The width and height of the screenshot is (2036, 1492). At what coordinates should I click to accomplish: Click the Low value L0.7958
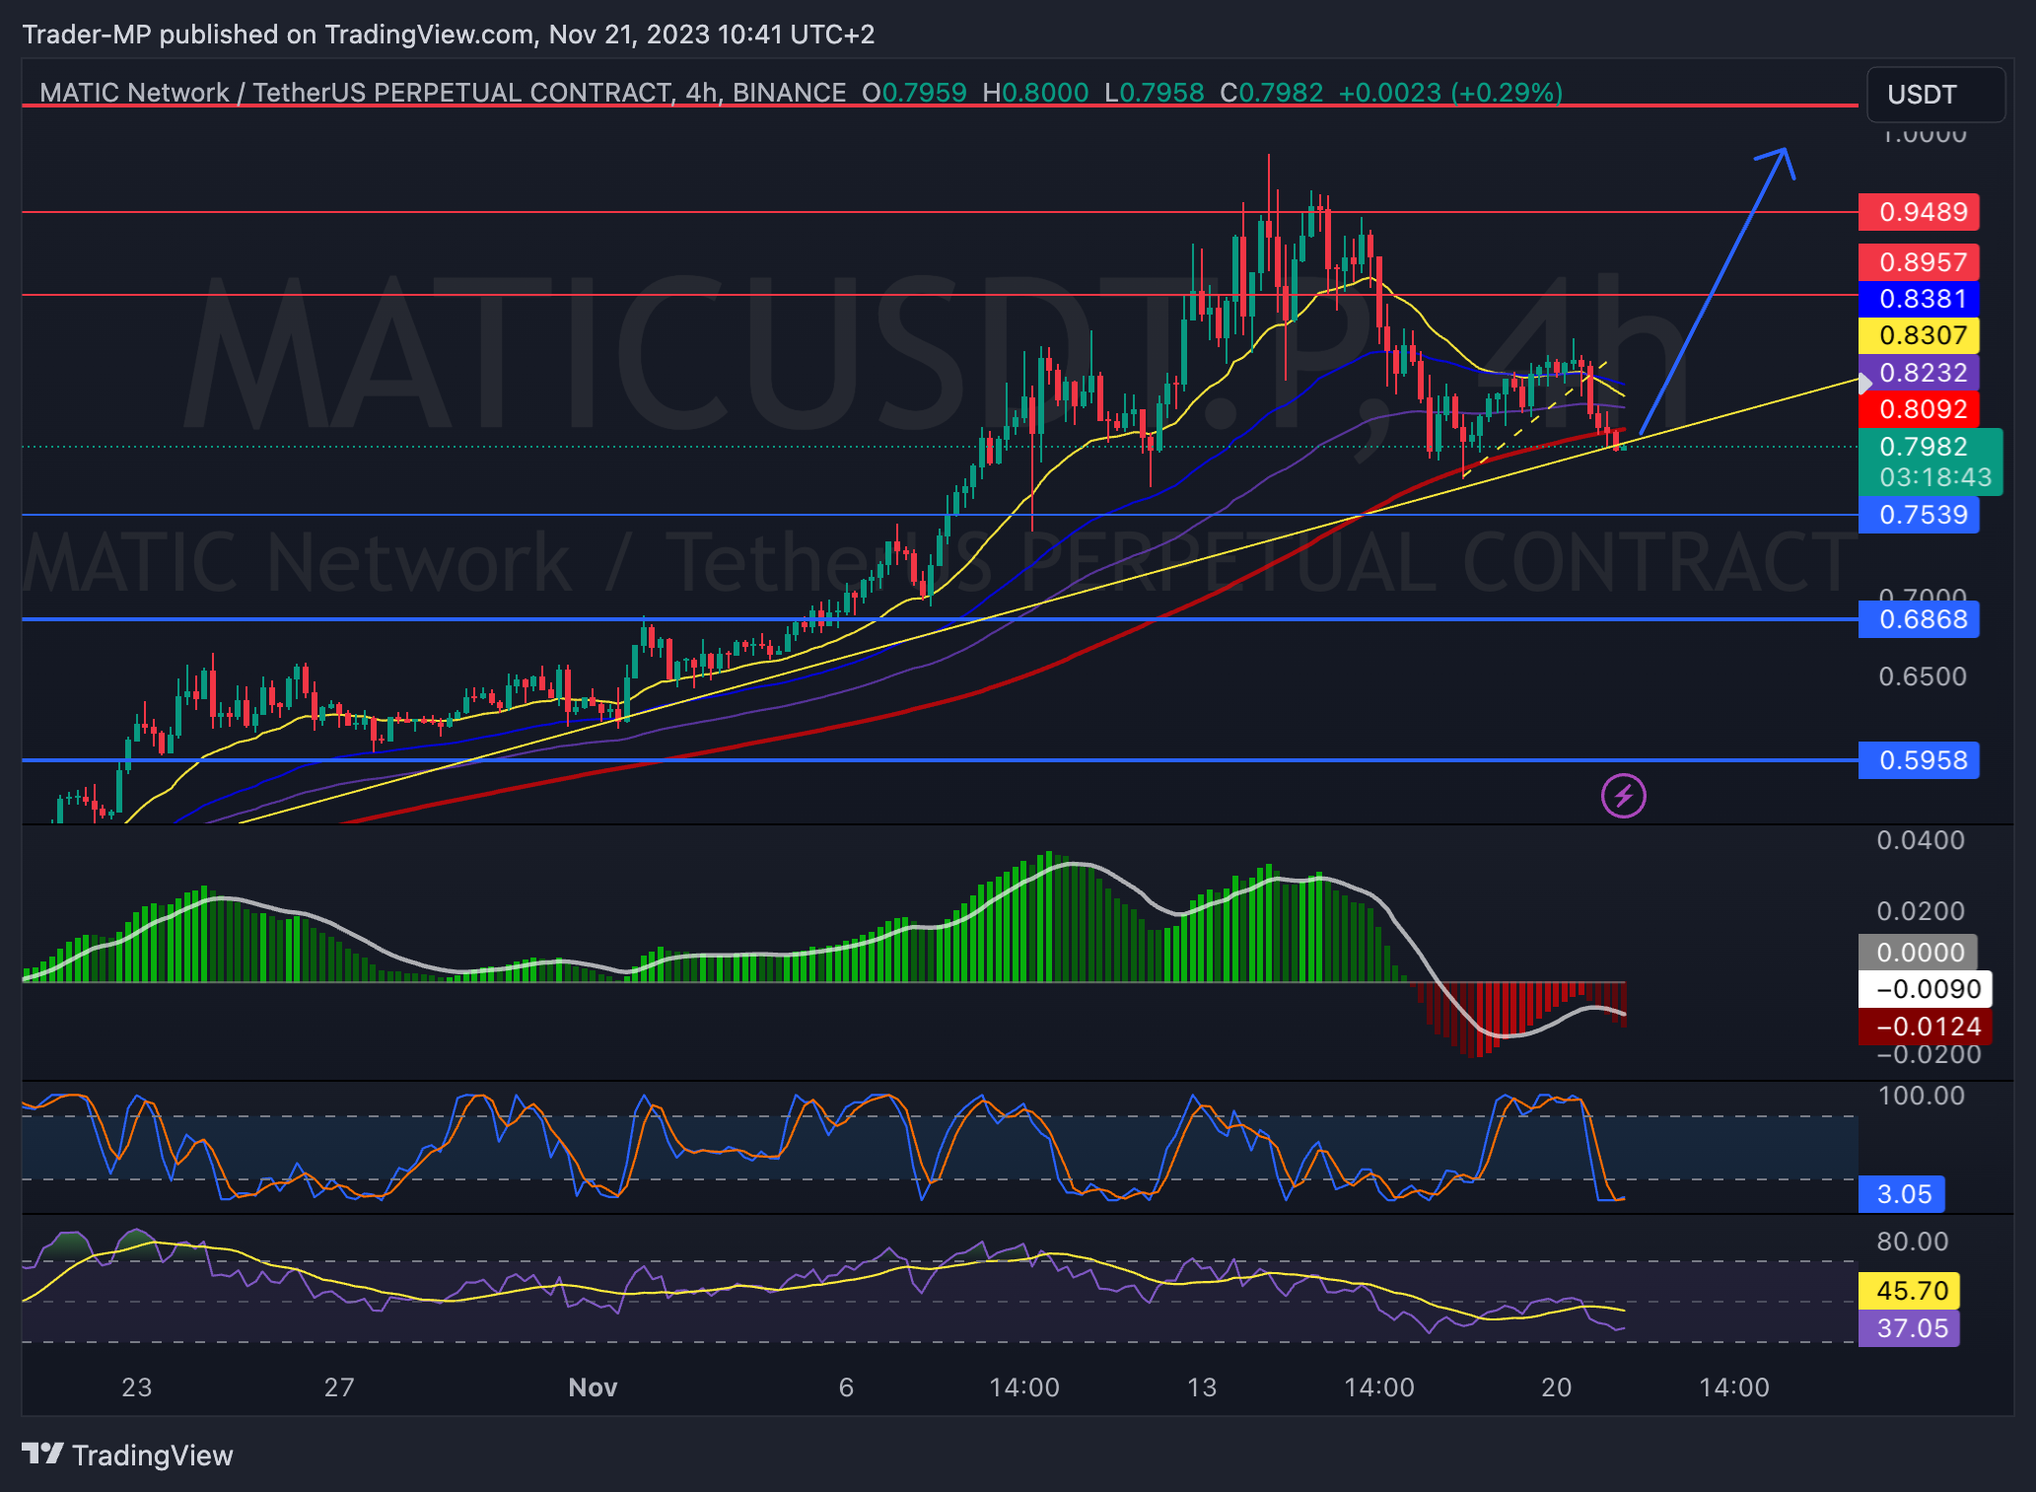[1155, 93]
